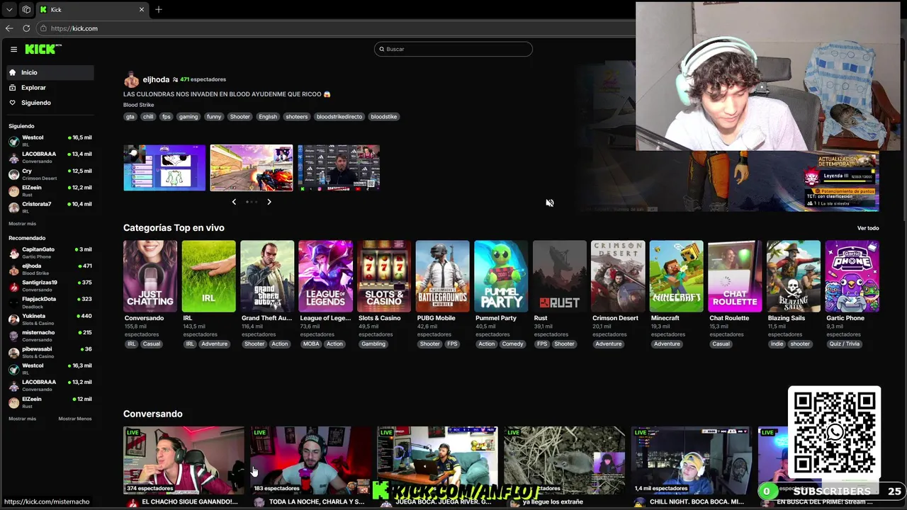Viewport: 907px width, 510px height.
Task: Expand Recomendado list with Mostrar más
Action: coord(22,419)
